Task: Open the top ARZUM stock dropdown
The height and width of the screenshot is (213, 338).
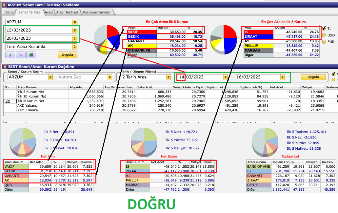Action: pos(75,22)
